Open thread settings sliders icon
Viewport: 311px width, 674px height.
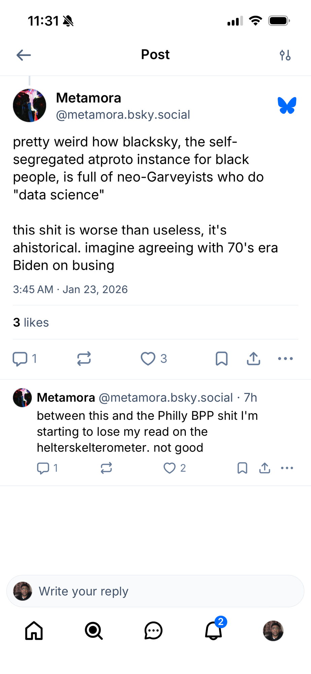[285, 55]
